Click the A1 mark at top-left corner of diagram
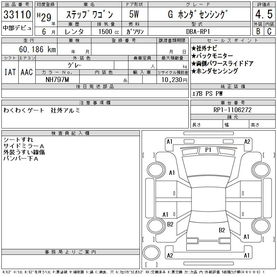 click(x=169, y=141)
